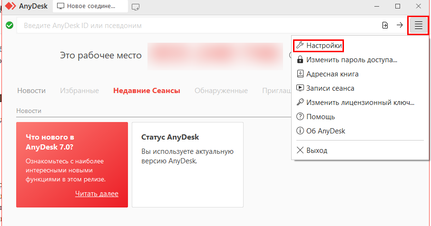Click the file transfer icon in address bar
The width and height of the screenshot is (431, 226).
click(x=385, y=26)
